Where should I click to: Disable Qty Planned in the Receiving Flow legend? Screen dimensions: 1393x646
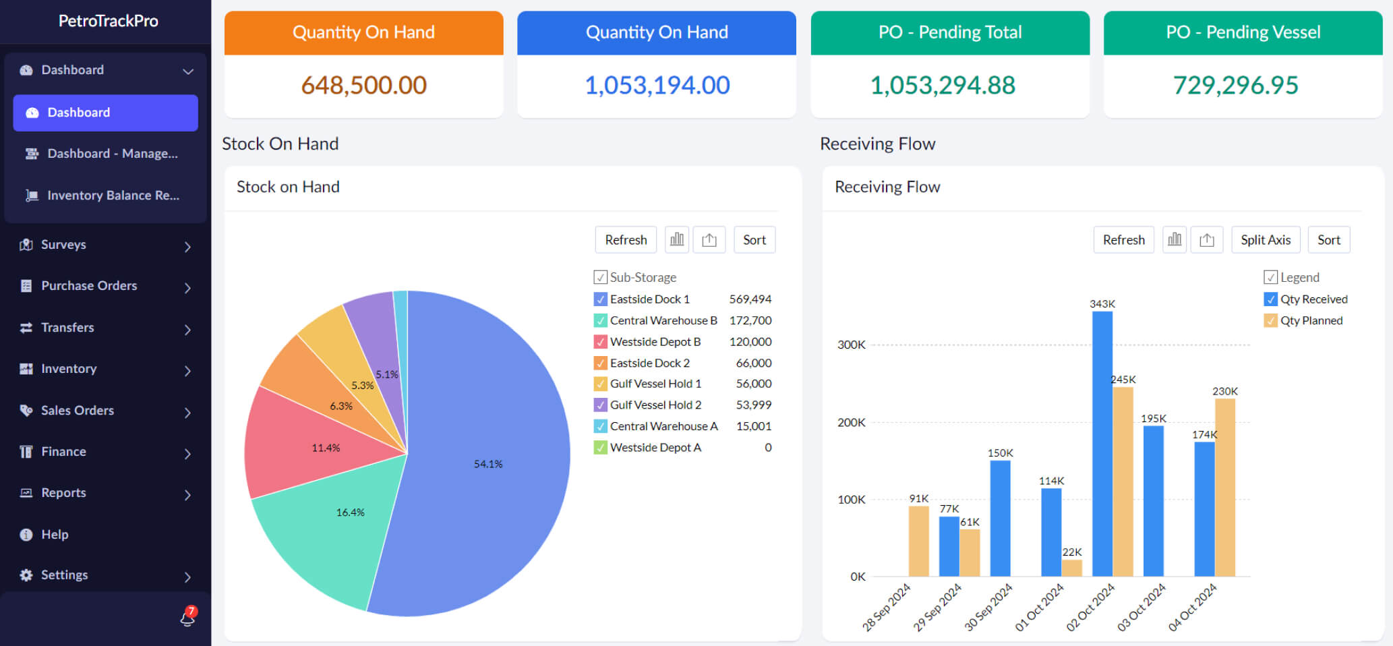pyautogui.click(x=1270, y=320)
